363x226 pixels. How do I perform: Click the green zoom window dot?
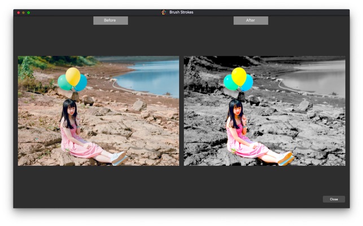pos(28,13)
